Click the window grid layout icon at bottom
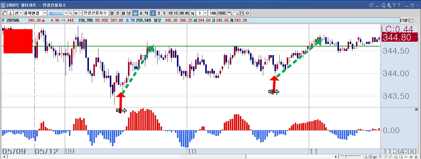This screenshot has height=159, width=421. coord(365,157)
